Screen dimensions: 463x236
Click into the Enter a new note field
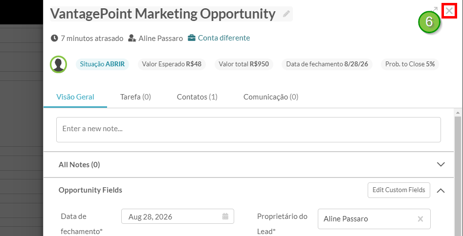[248, 130]
